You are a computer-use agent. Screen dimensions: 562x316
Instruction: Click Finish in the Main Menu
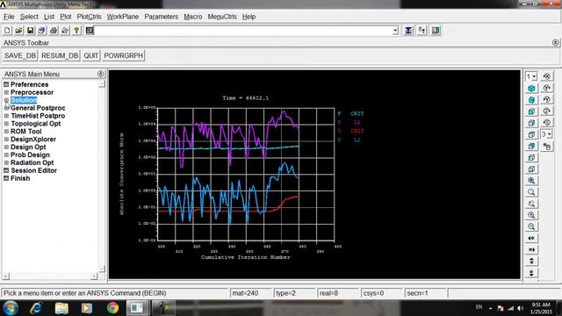[x=20, y=178]
